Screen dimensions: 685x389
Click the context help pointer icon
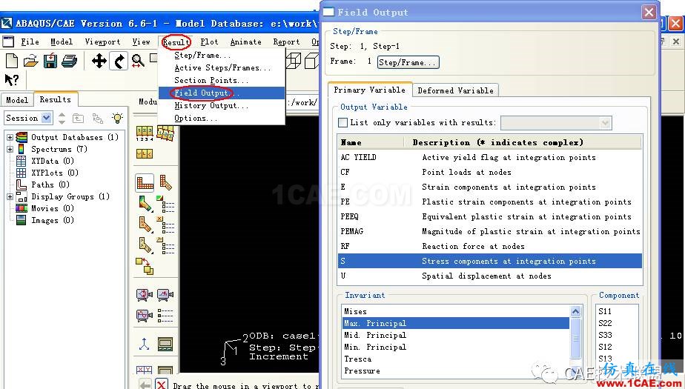[12, 80]
